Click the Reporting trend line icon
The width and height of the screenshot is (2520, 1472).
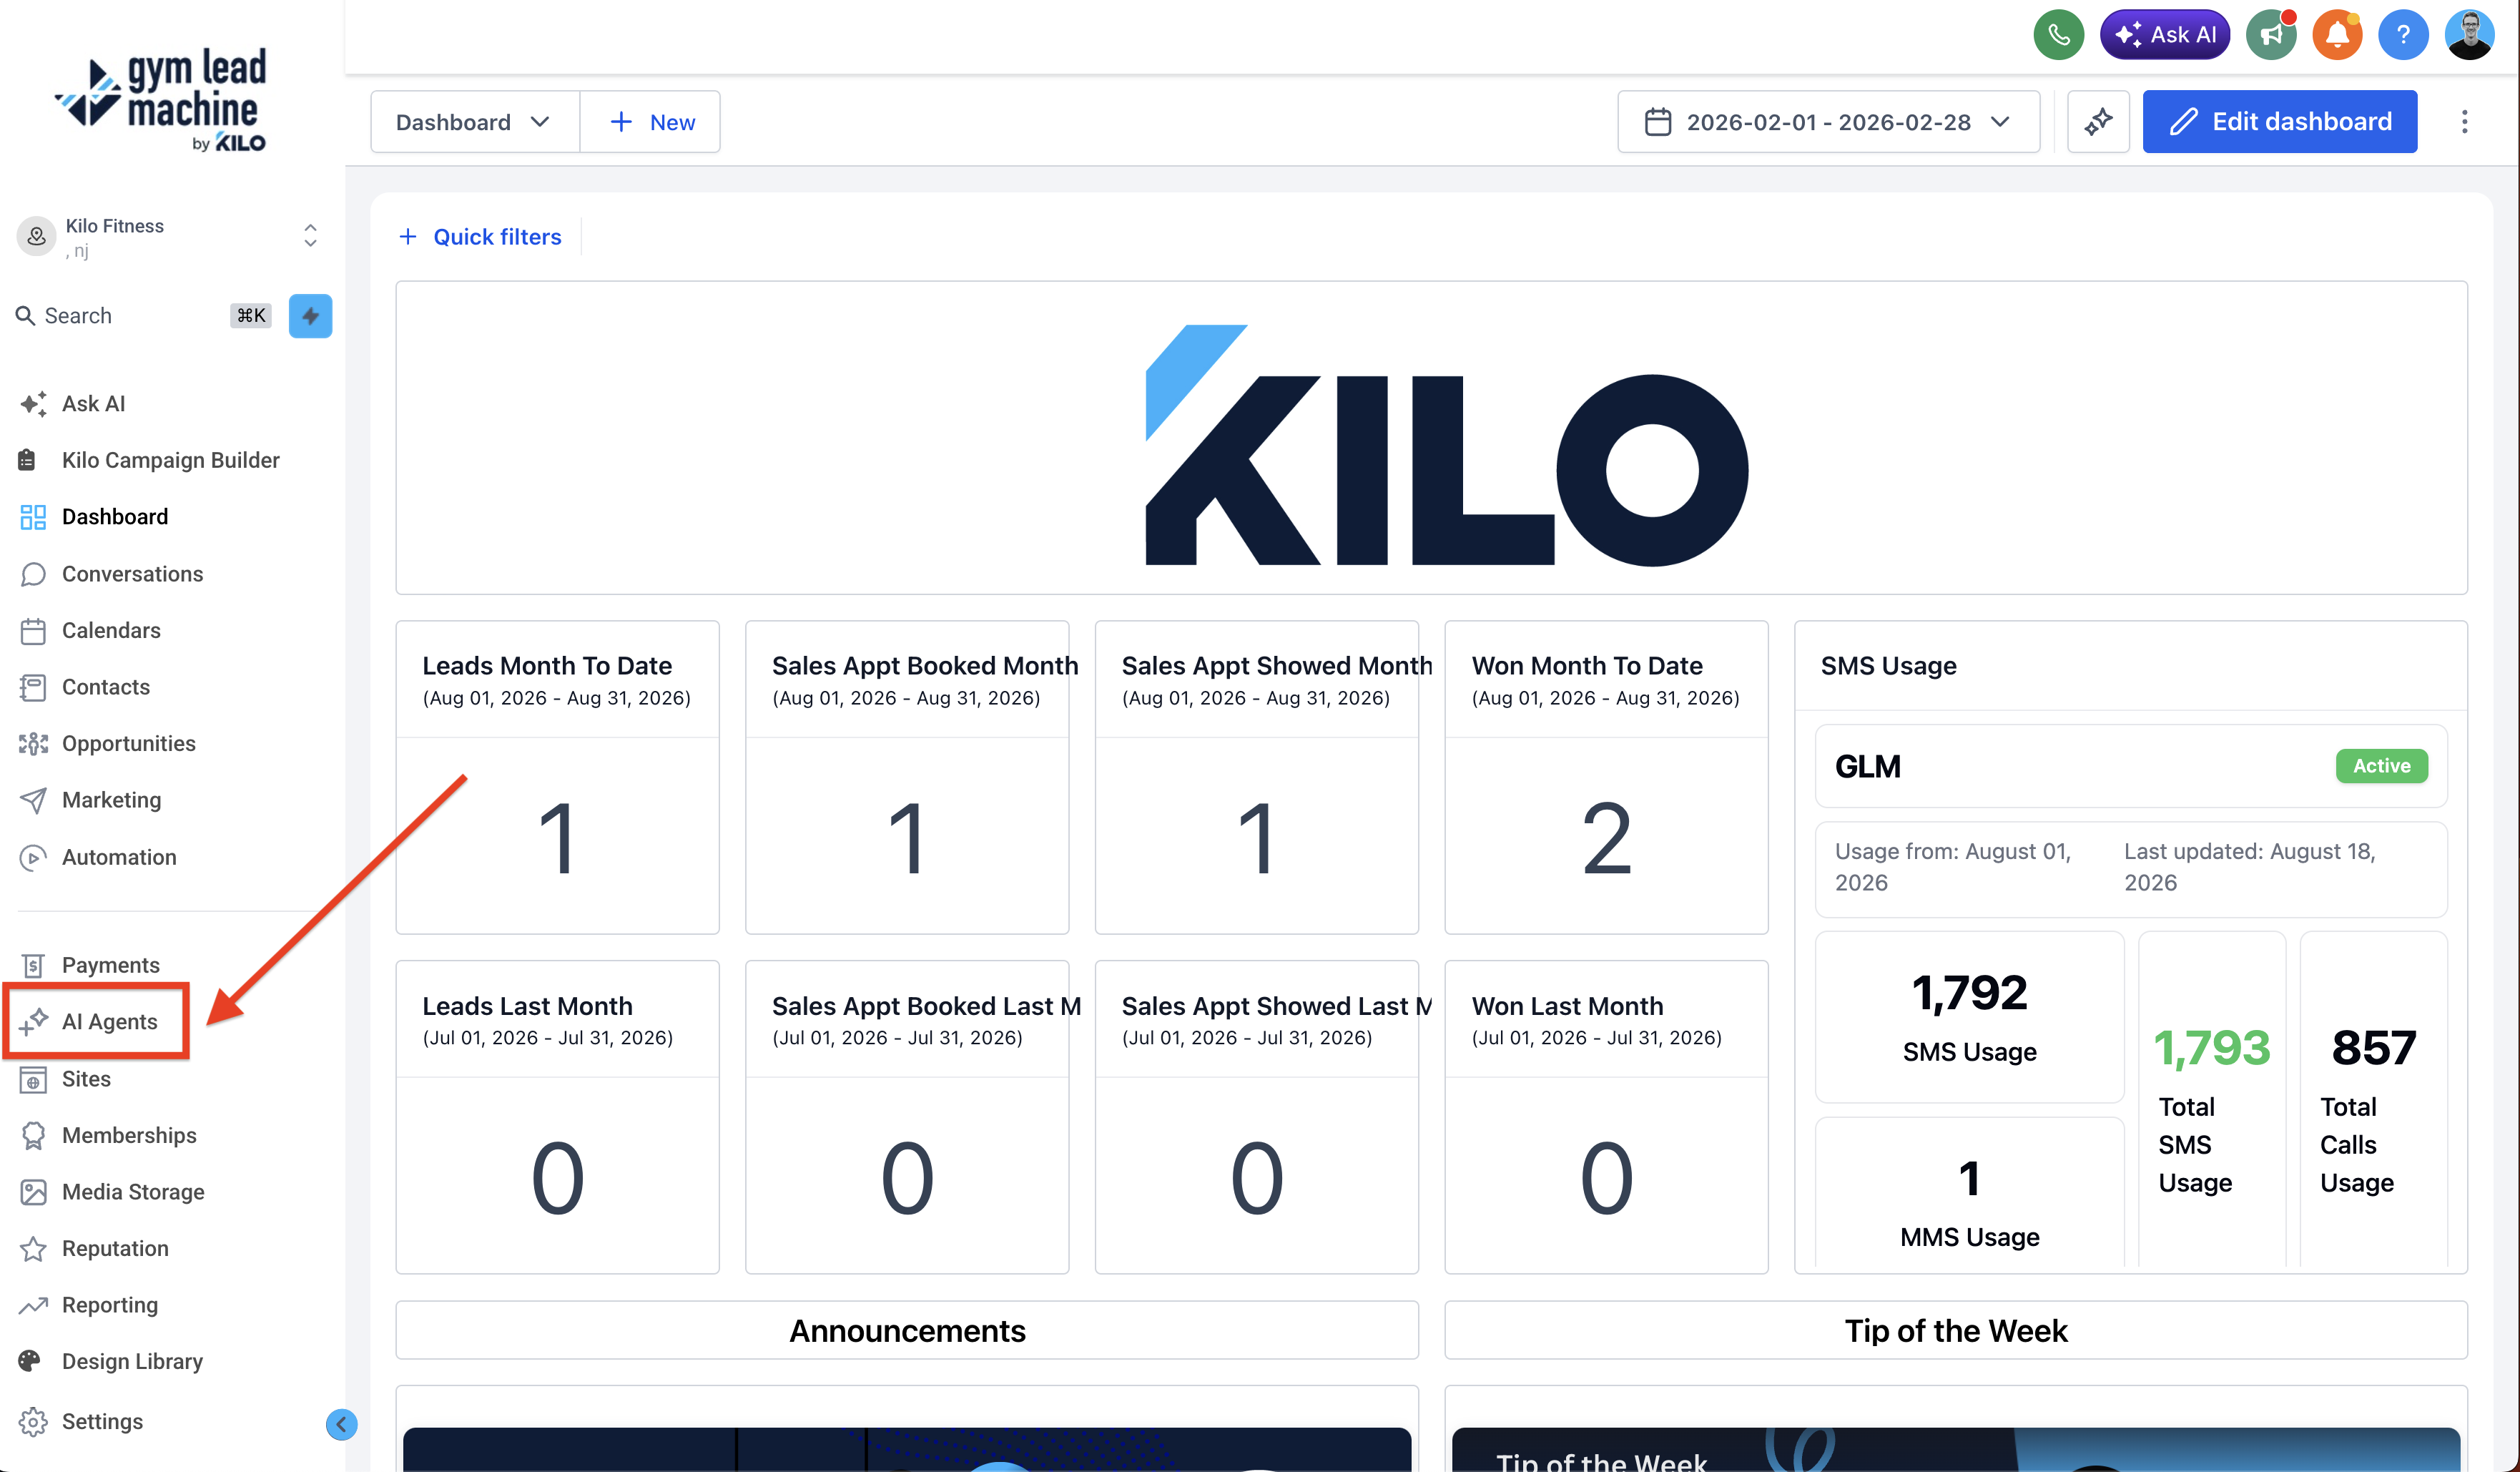pos(33,1305)
